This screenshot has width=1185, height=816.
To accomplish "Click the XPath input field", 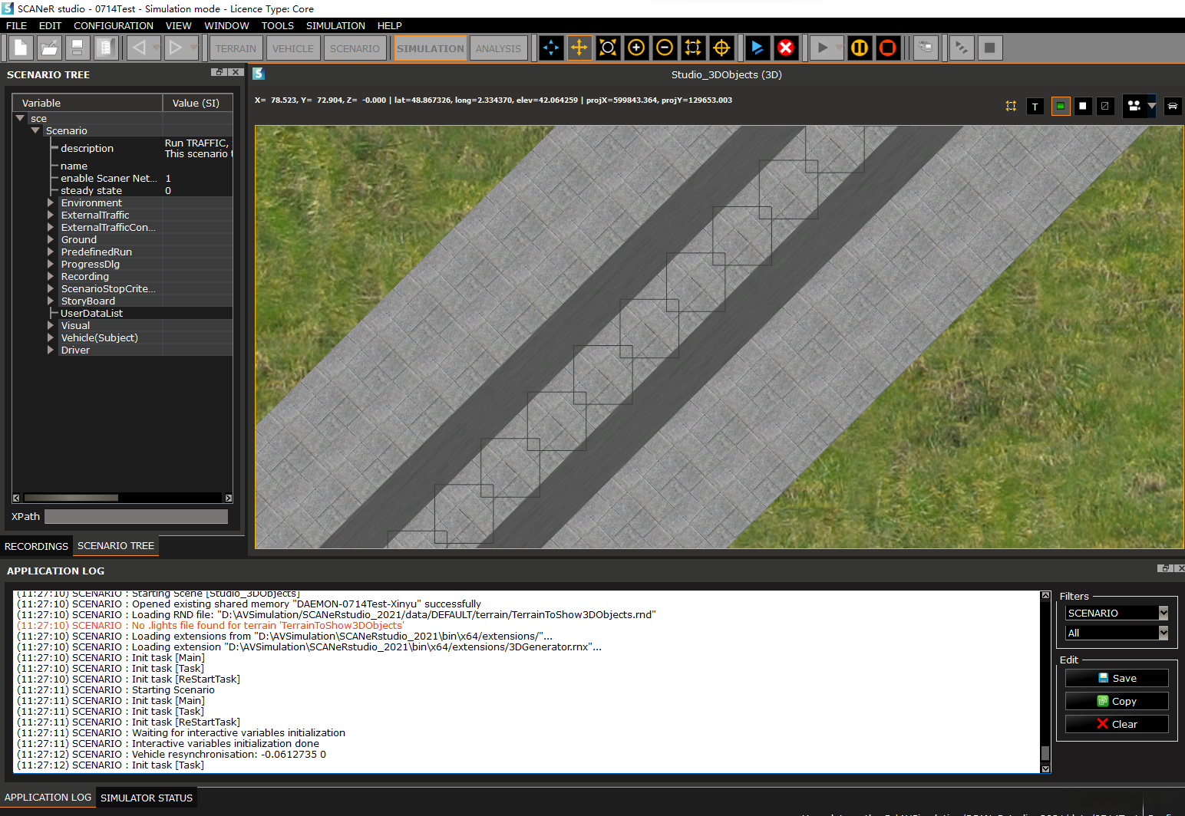I will click(x=136, y=517).
